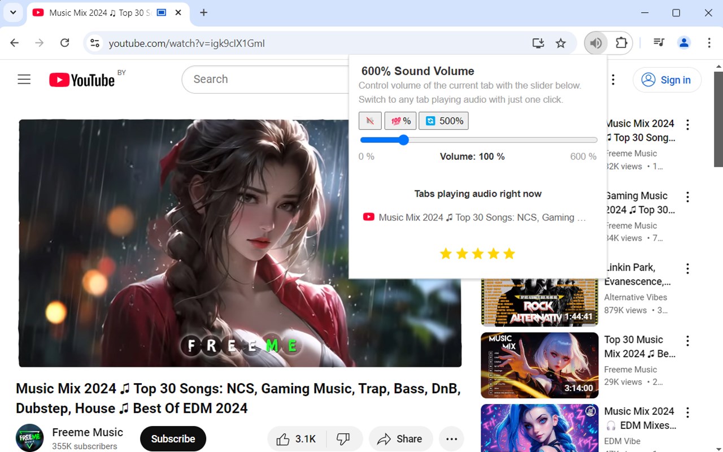Like the video with thumbs up
723x452 pixels.
(x=296, y=439)
